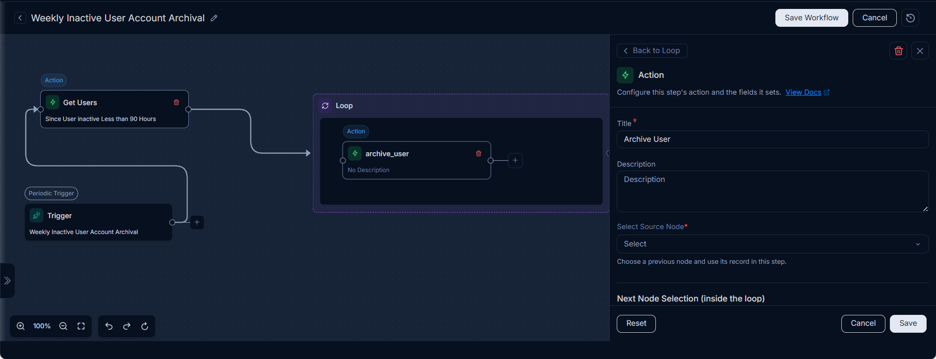Expand the left sidebar chevrons
Viewport: 936px width, 359px height.
[x=7, y=281]
